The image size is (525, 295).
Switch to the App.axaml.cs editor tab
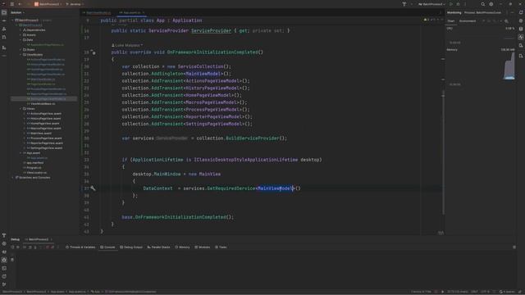pos(131,13)
